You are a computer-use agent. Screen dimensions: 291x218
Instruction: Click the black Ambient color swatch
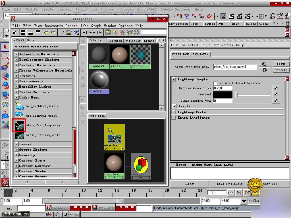(x=223, y=95)
